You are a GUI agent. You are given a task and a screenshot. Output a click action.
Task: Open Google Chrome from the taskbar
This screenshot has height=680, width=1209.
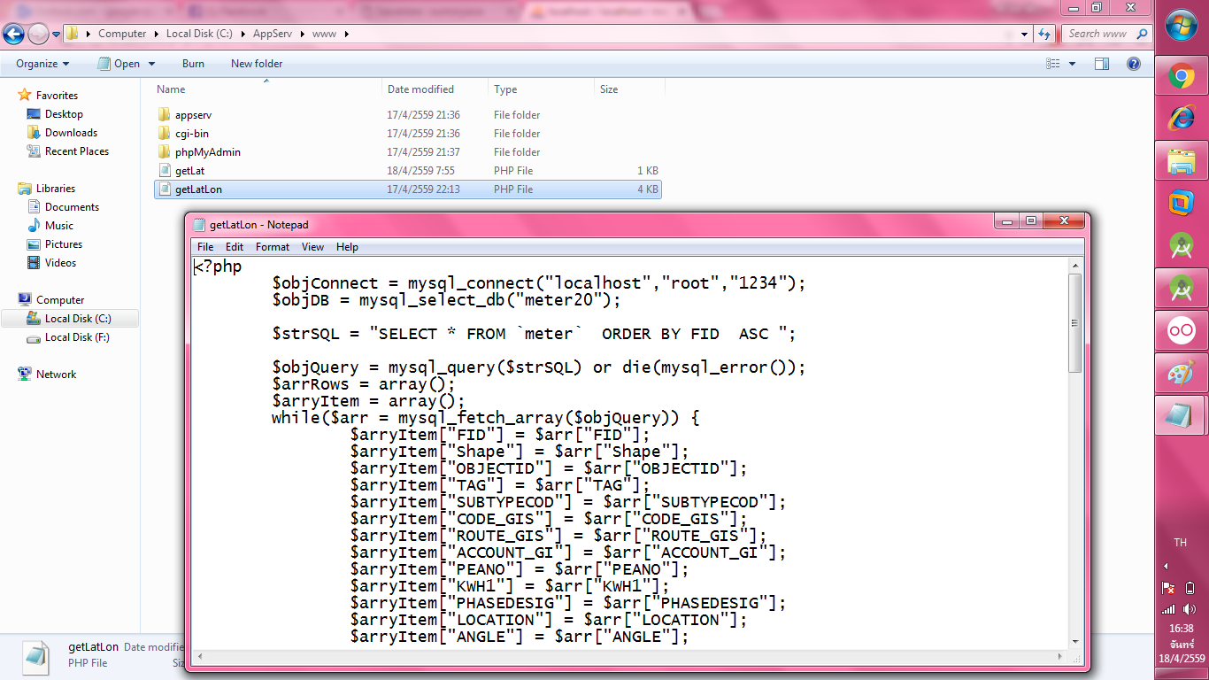tap(1182, 76)
